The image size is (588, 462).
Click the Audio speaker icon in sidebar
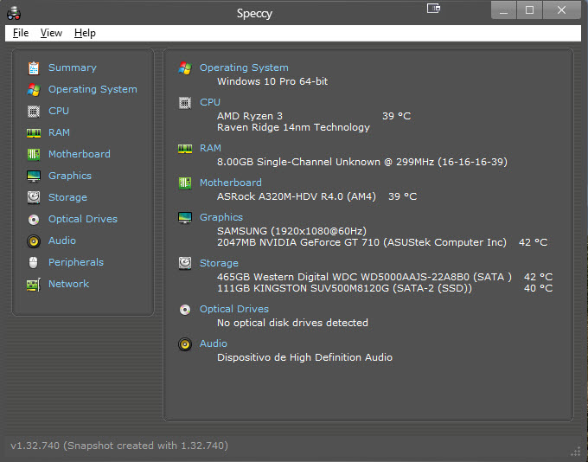coord(34,241)
